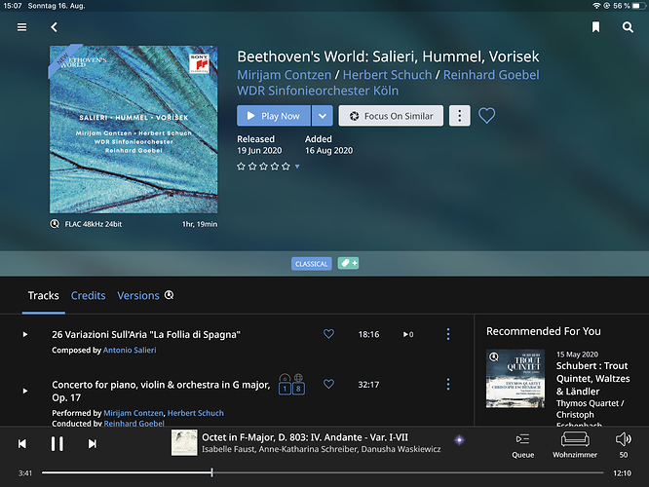The image size is (649, 487).
Task: Tap the Concerto for piano, violin title
Action: point(161,391)
